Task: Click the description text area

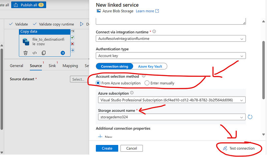Action: (171, 21)
